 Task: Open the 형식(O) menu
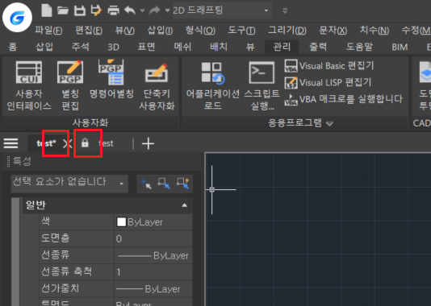click(200, 30)
